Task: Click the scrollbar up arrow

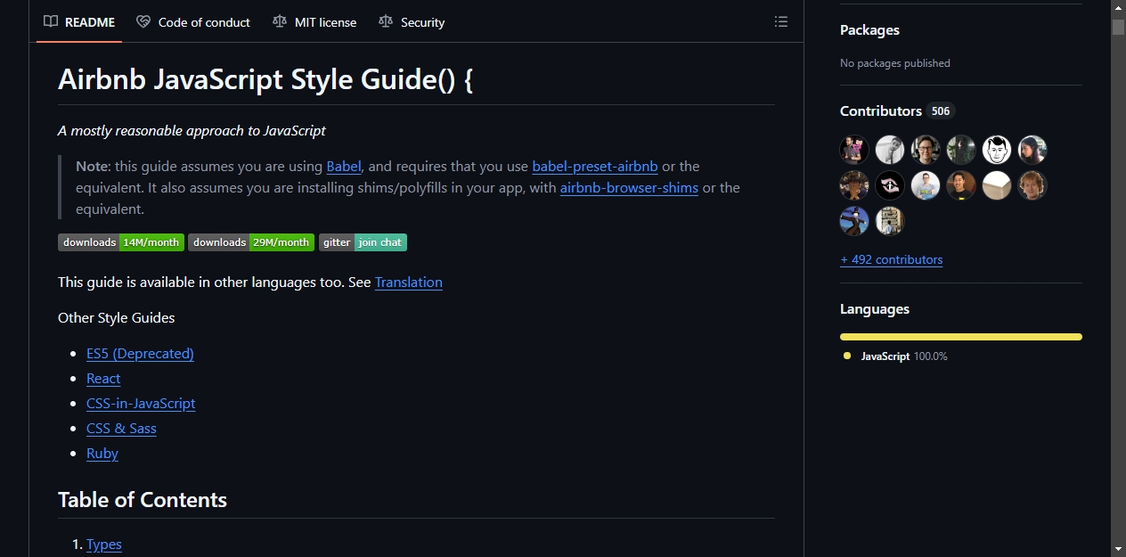Action: tap(1118, 7)
